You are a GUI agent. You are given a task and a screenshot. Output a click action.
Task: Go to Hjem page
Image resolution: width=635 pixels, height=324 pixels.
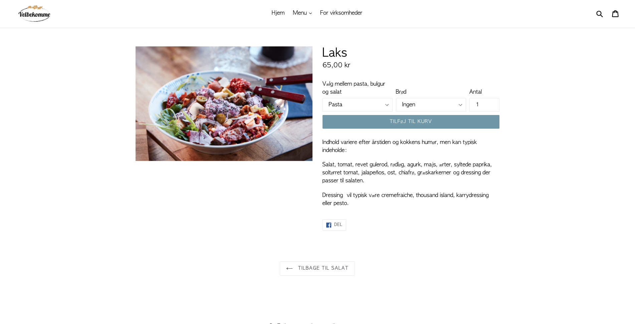(x=278, y=13)
